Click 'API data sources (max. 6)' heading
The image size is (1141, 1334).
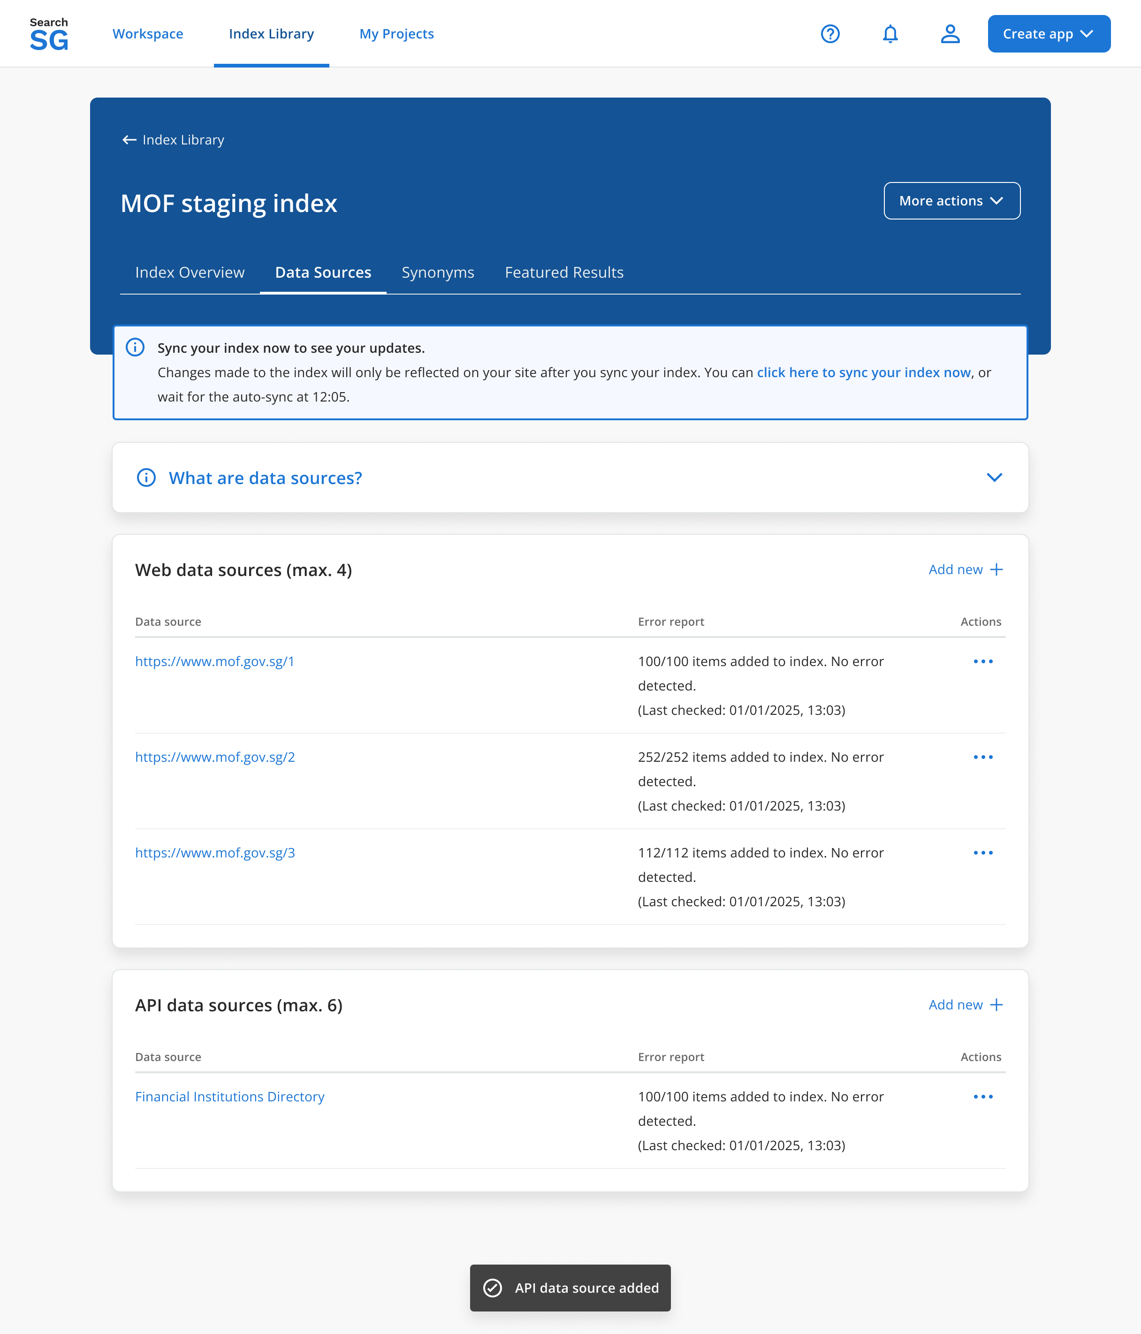pos(238,1005)
